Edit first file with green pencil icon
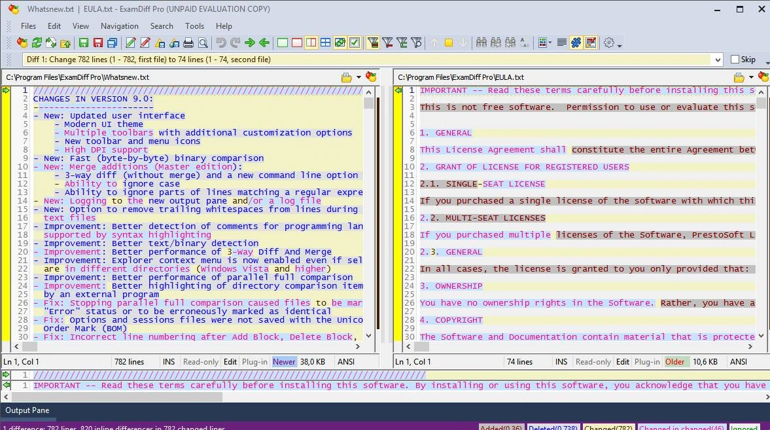This screenshot has height=430, width=770. (131, 43)
